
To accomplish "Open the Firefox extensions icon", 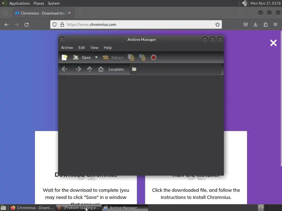I will (x=265, y=24).
